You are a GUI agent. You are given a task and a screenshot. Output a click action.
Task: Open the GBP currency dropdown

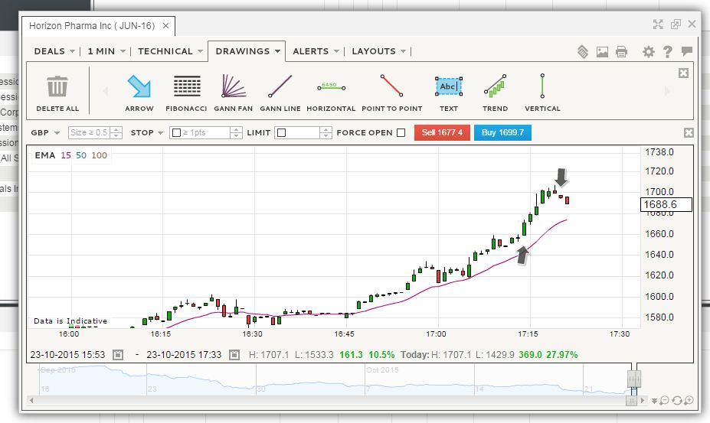pos(45,132)
